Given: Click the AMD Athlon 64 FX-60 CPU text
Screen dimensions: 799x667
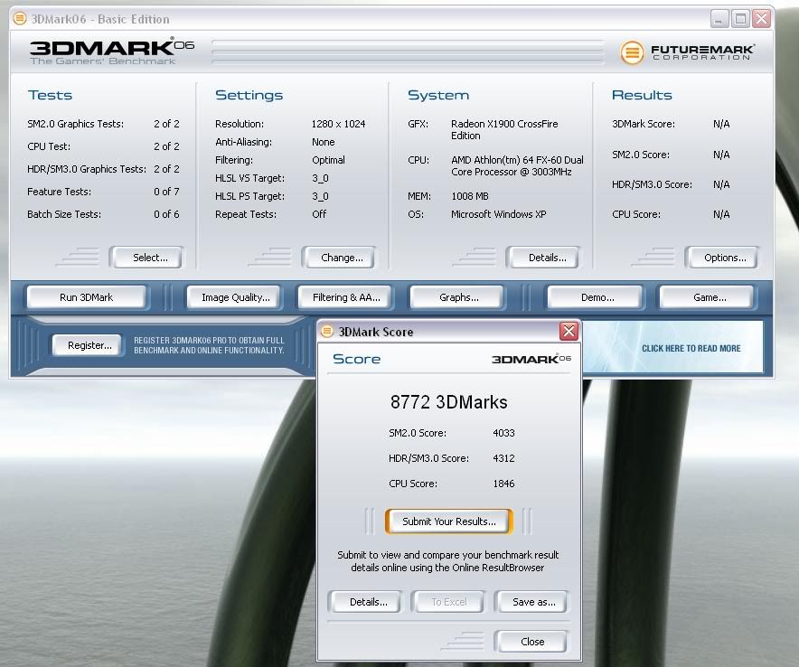Looking at the screenshot, I should (x=517, y=165).
